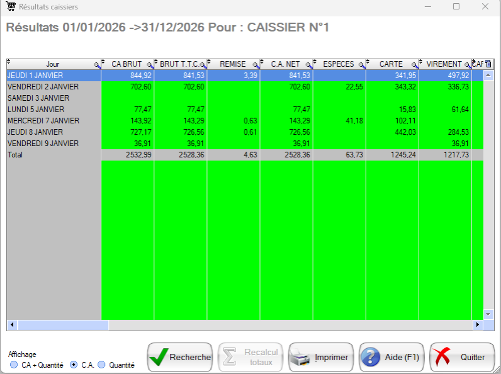Click the 1245,24 total CARTE cell
The height and width of the screenshot is (374, 501).
(x=393, y=155)
